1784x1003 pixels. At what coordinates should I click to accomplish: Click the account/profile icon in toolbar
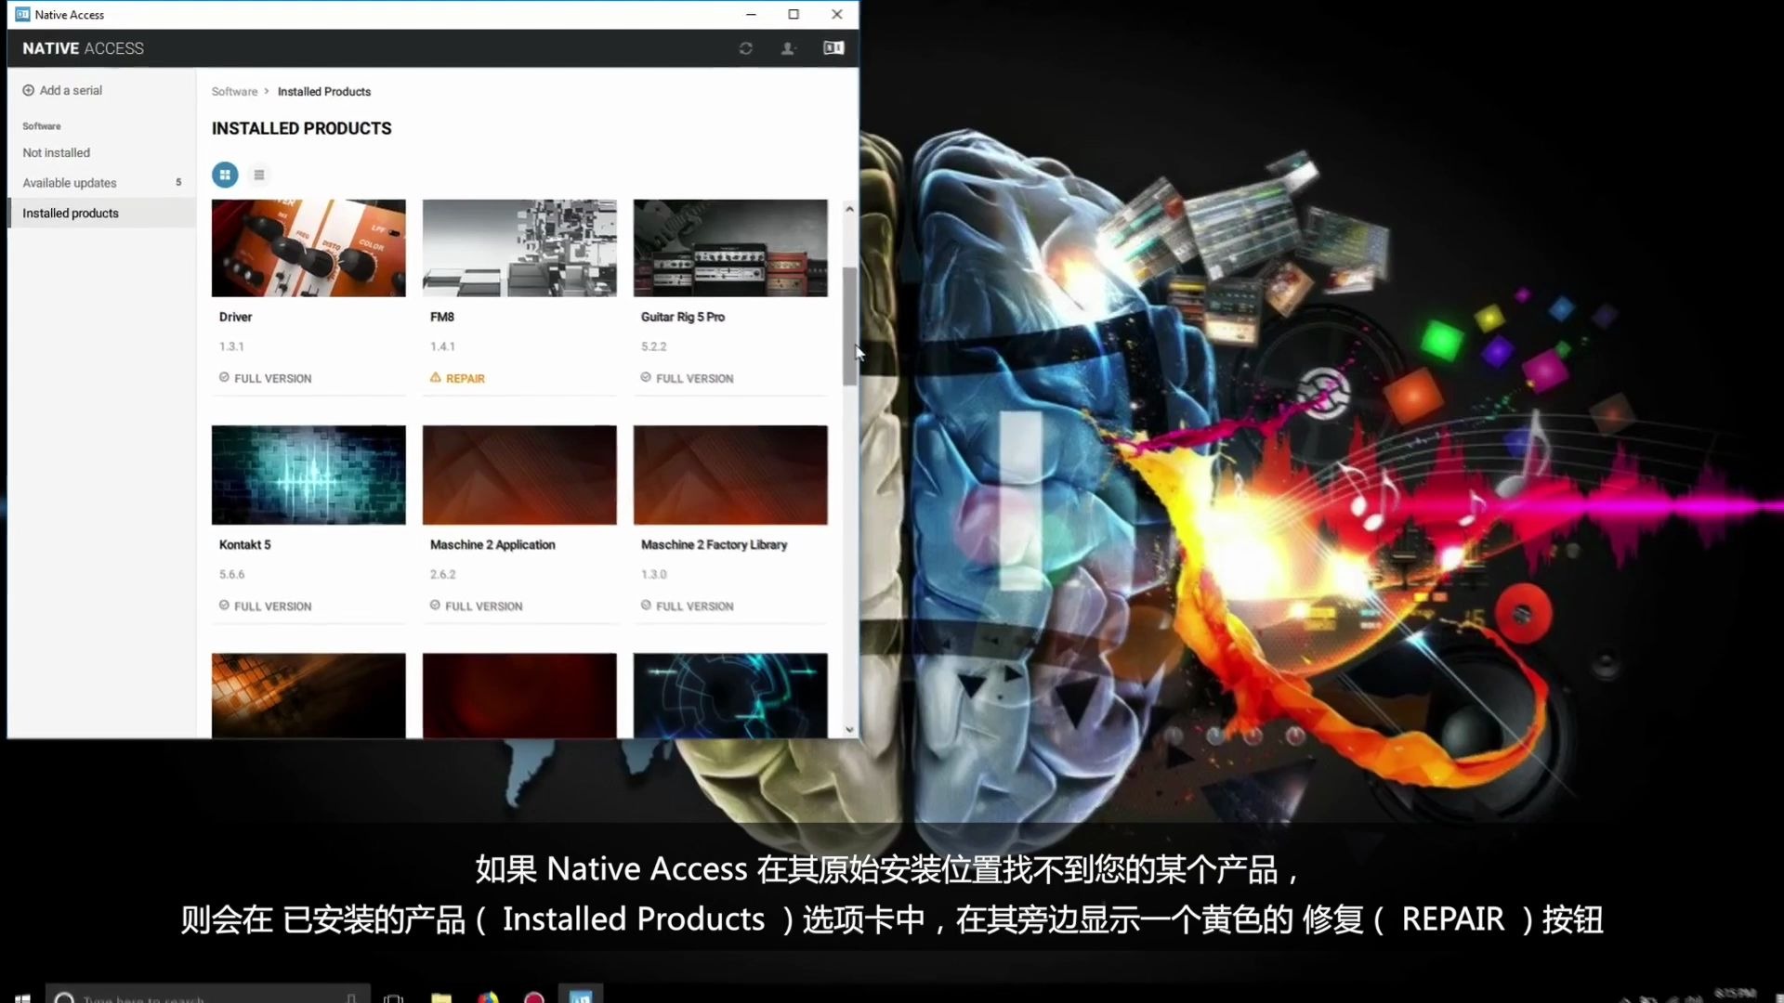click(x=788, y=47)
